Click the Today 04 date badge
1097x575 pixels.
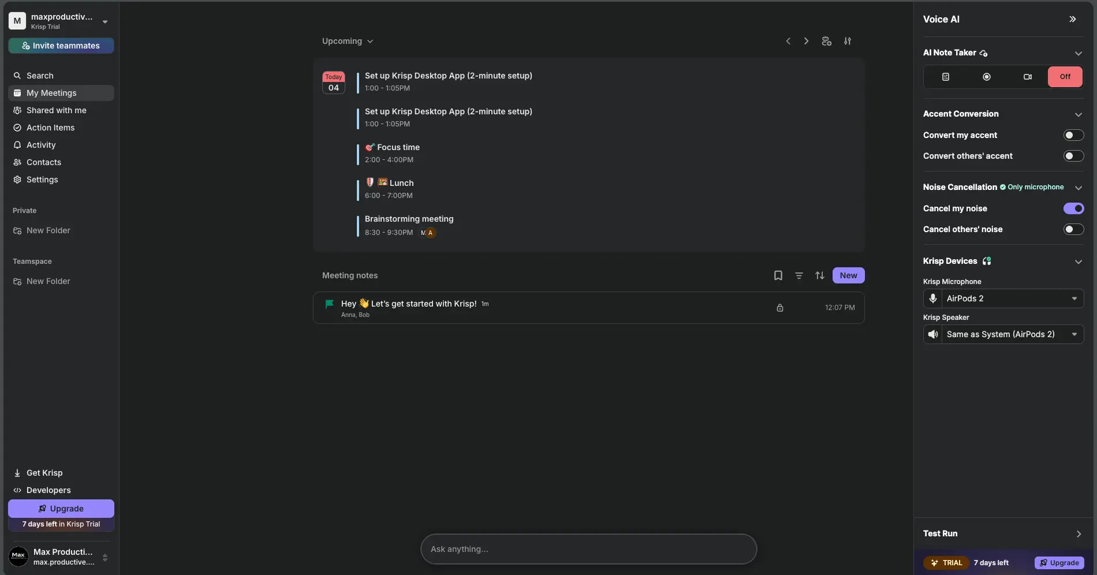334,83
